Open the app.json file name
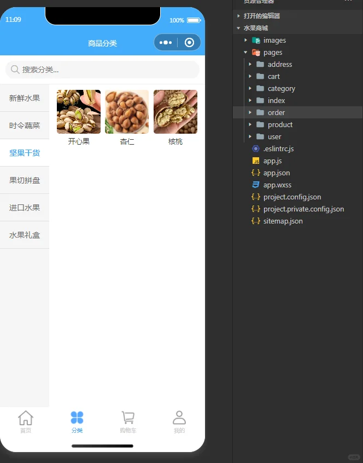363x463 pixels. pyautogui.click(x=277, y=173)
